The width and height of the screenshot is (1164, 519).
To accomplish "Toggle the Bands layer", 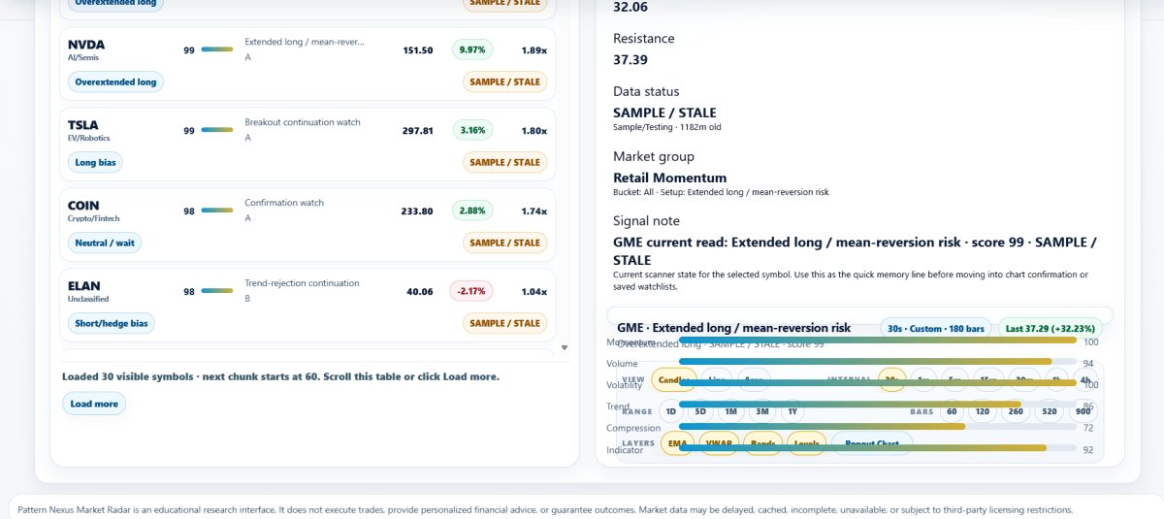I will pyautogui.click(x=763, y=443).
